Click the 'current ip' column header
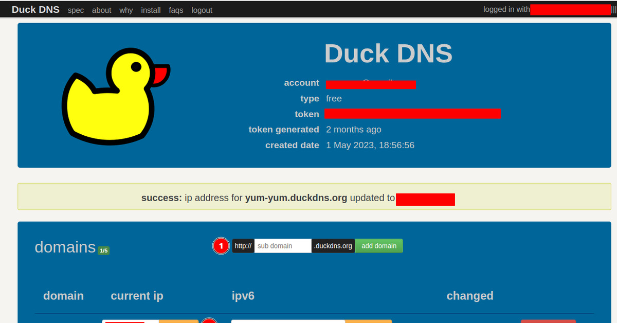Viewport: 617px width, 323px height. tap(137, 296)
